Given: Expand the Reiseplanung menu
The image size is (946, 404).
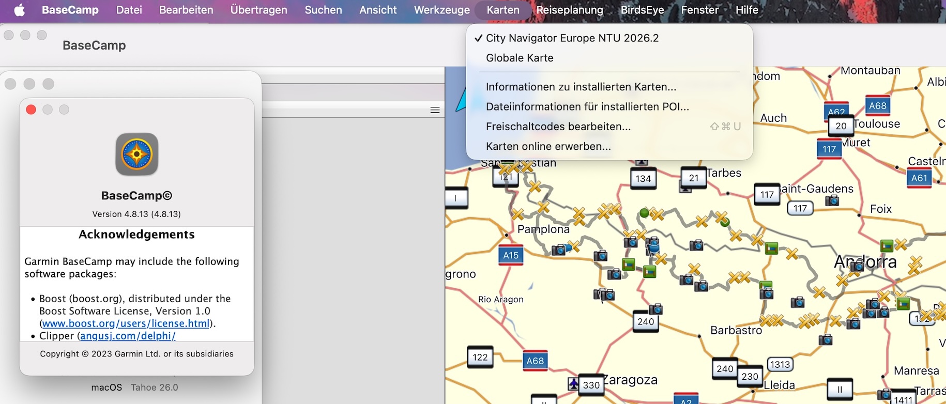Looking at the screenshot, I should 570,10.
